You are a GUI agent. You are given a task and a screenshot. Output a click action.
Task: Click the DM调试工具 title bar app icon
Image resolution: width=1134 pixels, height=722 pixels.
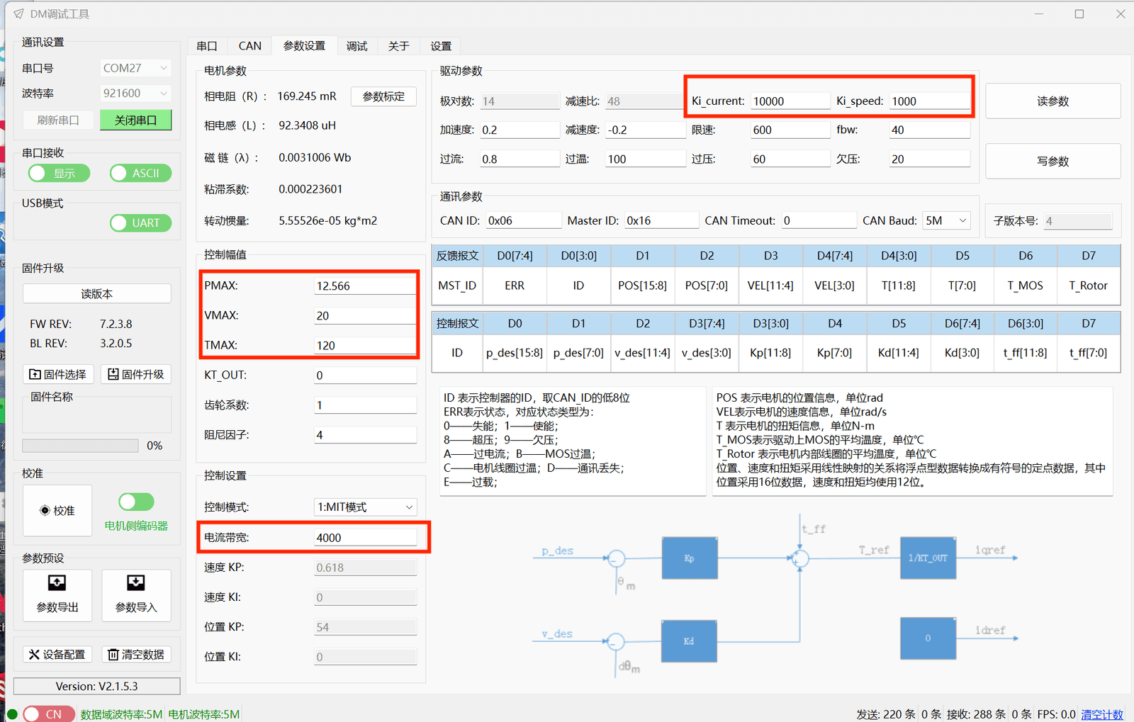(18, 14)
